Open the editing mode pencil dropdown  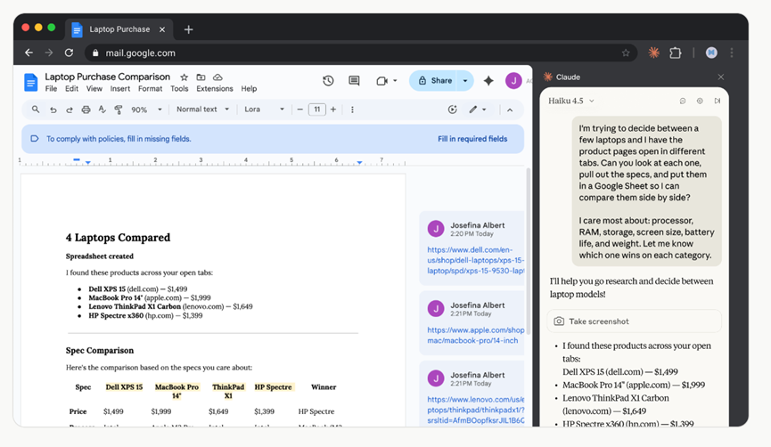click(478, 110)
